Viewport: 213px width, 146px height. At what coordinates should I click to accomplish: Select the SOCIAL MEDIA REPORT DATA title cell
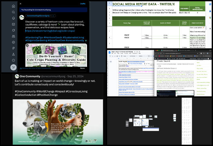[x=145, y=4]
